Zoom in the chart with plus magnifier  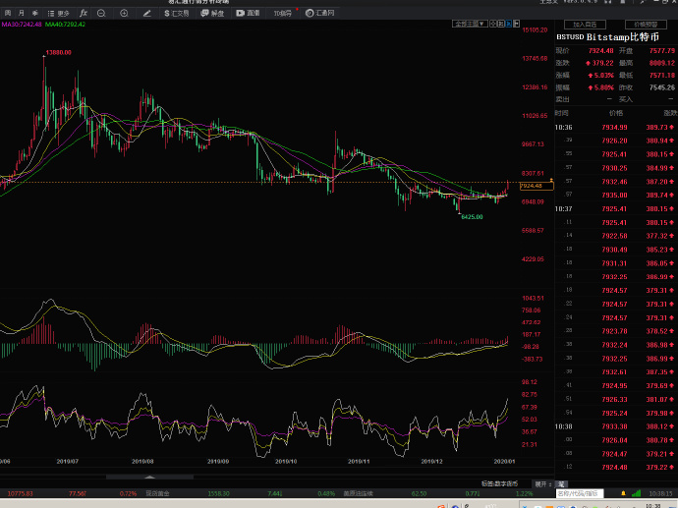tap(124, 14)
